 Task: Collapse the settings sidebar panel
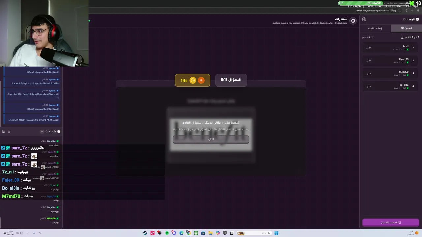pos(364,19)
